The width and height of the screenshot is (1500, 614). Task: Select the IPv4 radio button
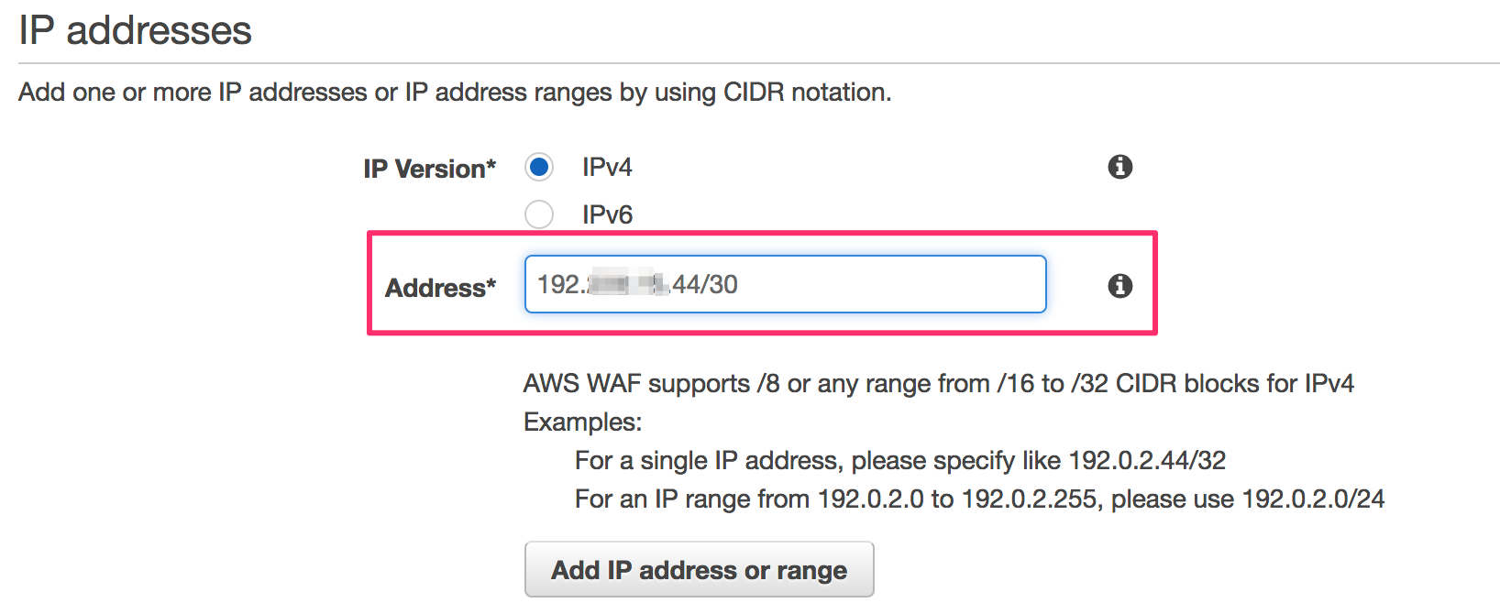pyautogui.click(x=539, y=168)
